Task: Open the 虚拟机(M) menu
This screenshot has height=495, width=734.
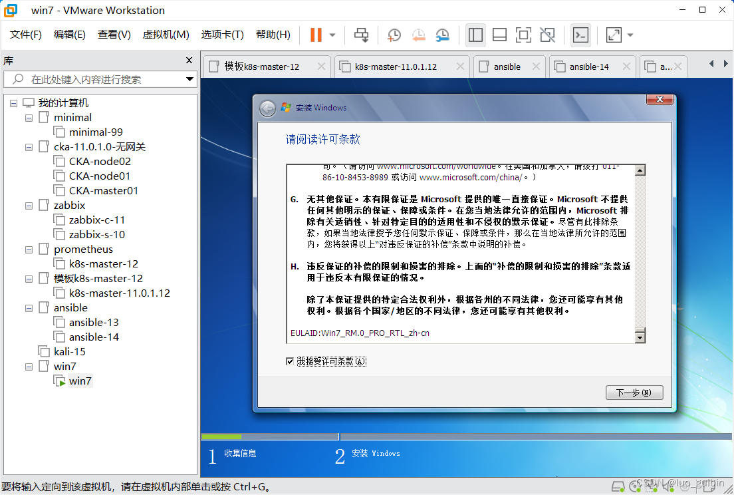Action: click(166, 35)
